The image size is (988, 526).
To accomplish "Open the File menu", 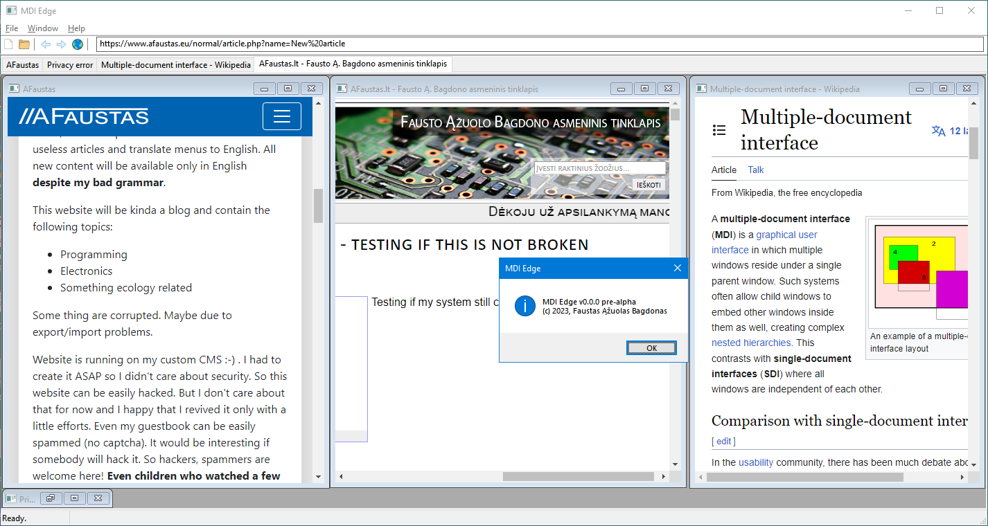I will pyautogui.click(x=12, y=28).
